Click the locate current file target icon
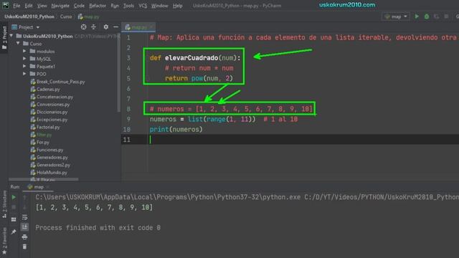This screenshot has width=459, height=258. tap(84, 27)
